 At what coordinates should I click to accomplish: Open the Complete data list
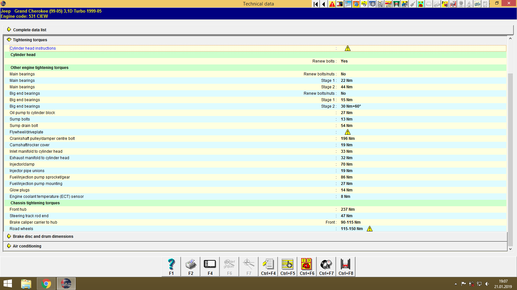pyautogui.click(x=29, y=30)
